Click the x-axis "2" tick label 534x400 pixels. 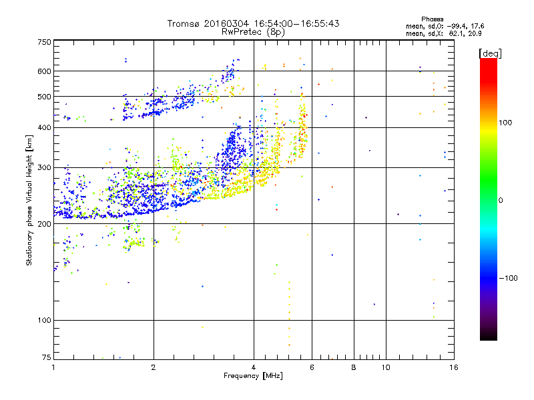point(154,367)
